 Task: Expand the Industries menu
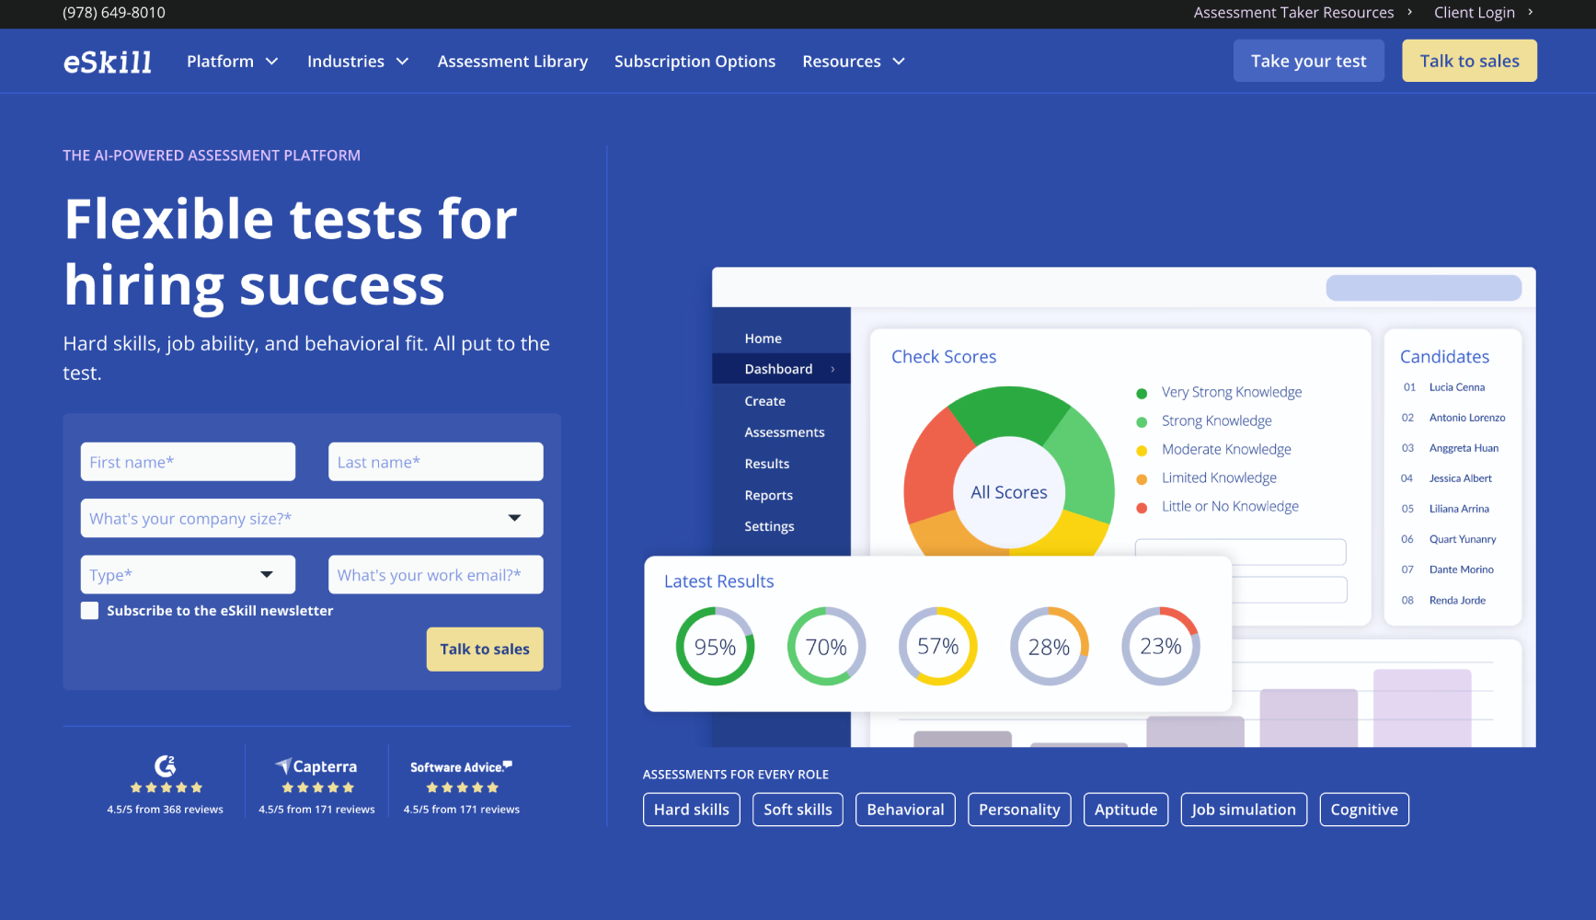coord(358,62)
